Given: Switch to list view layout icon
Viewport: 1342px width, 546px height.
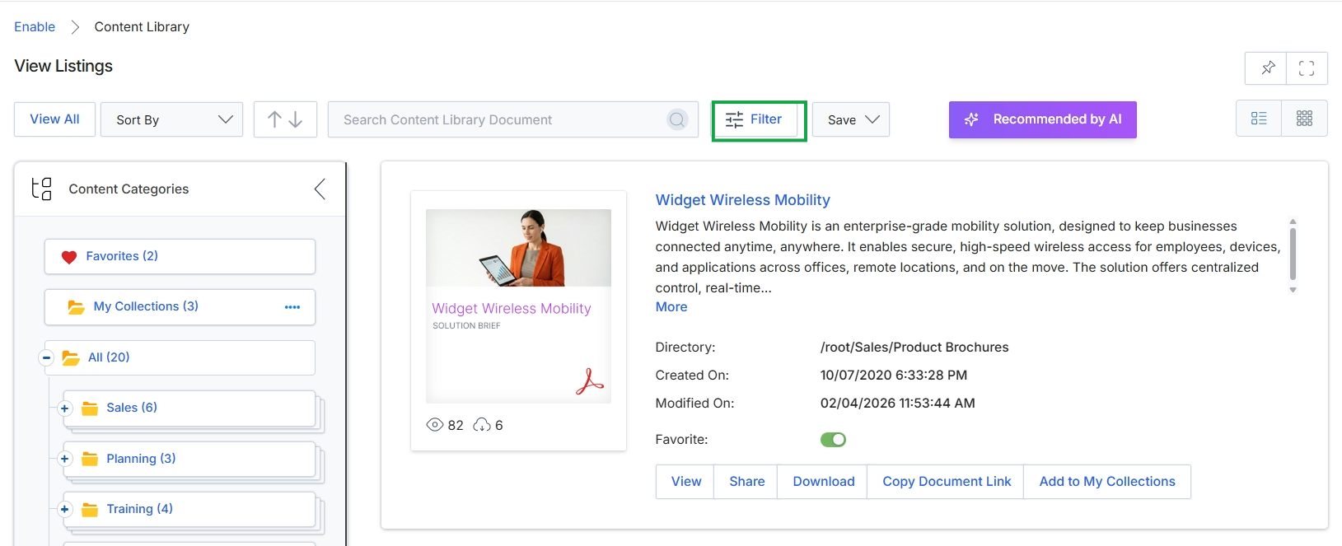Looking at the screenshot, I should 1259,119.
